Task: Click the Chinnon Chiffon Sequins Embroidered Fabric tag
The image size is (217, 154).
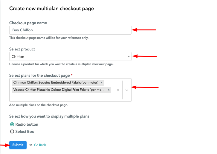Action: pyautogui.click(x=56, y=83)
